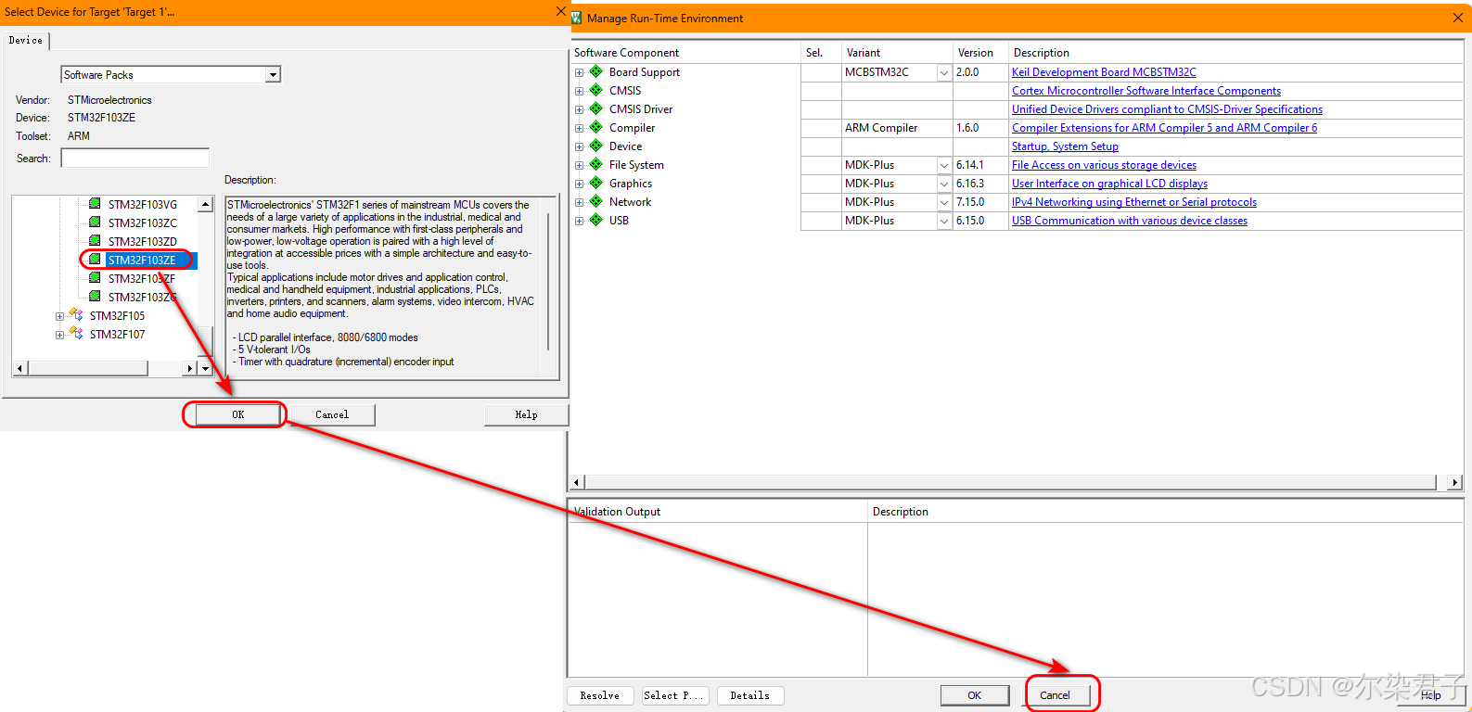Click the USB component icon
Viewport: 1472px width, 712px height.
pos(596,220)
